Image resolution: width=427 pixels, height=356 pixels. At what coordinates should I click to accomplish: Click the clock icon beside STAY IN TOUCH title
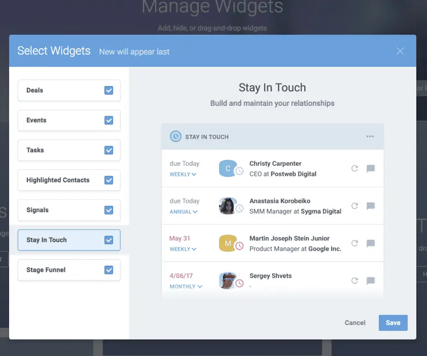tap(176, 137)
